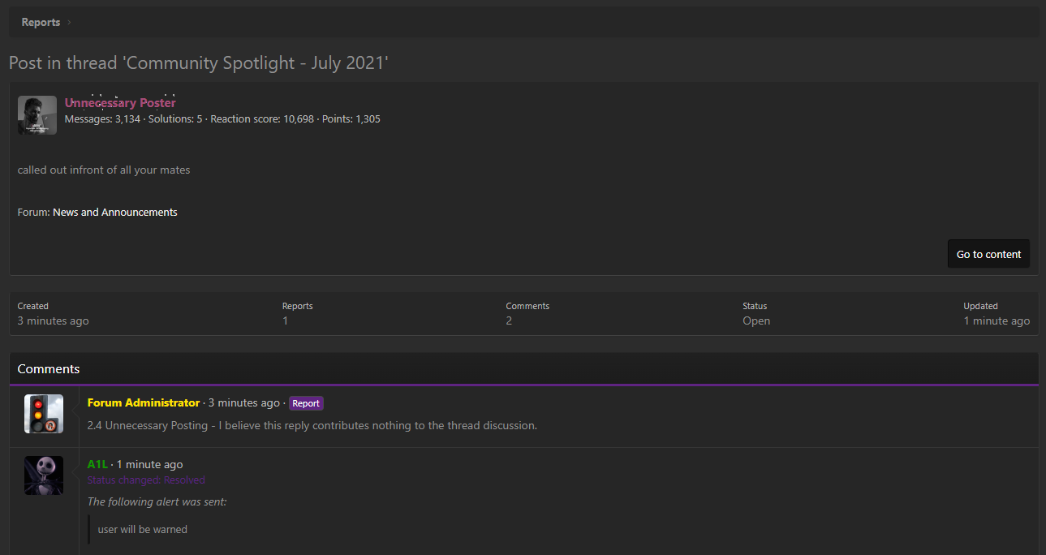Screen dimensions: 1046x555
Task: Click the A1L username link
Action: (97, 464)
